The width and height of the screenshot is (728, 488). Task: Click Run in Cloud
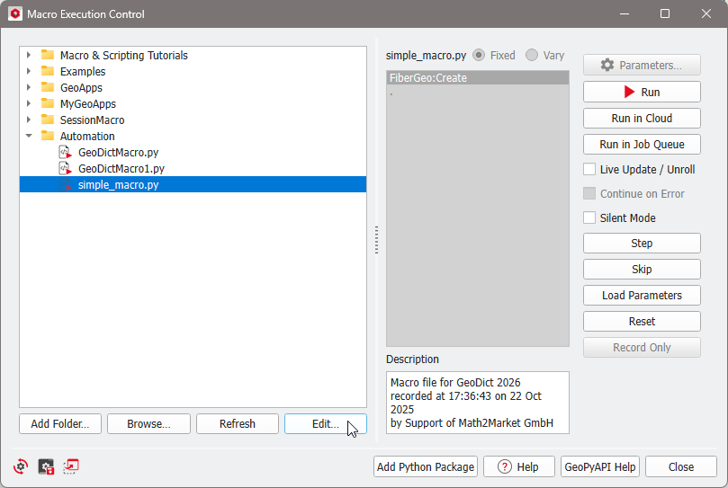point(642,119)
